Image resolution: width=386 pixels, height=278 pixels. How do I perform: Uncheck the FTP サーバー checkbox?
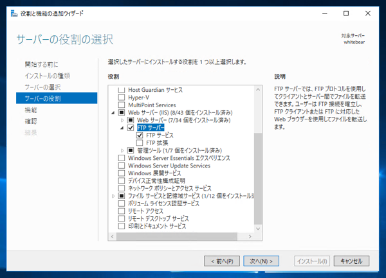click(x=131, y=128)
